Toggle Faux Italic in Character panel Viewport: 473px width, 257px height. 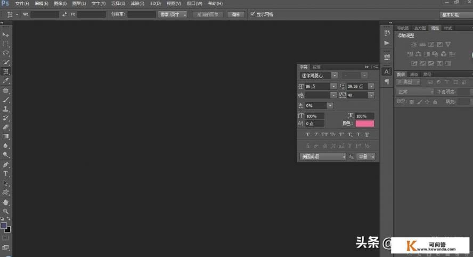[316, 135]
